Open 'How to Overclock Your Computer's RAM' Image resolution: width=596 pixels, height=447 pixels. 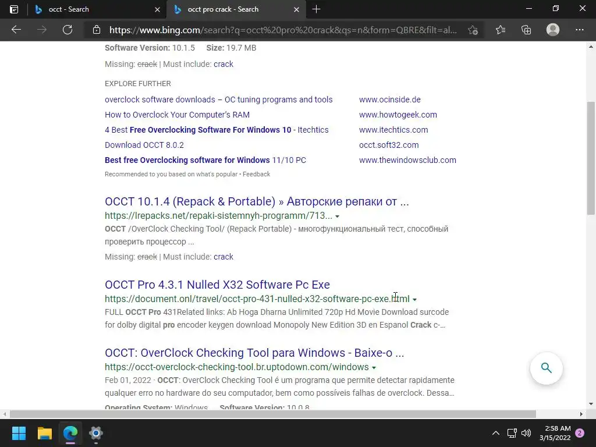(177, 115)
